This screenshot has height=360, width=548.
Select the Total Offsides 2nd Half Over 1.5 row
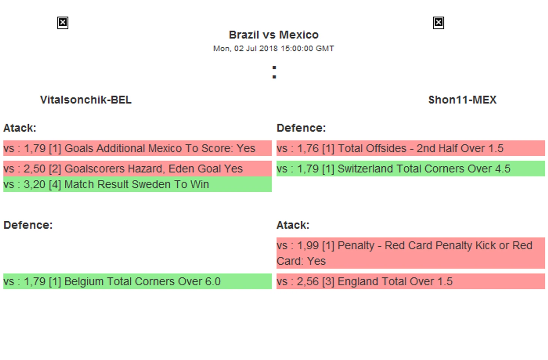(410, 148)
